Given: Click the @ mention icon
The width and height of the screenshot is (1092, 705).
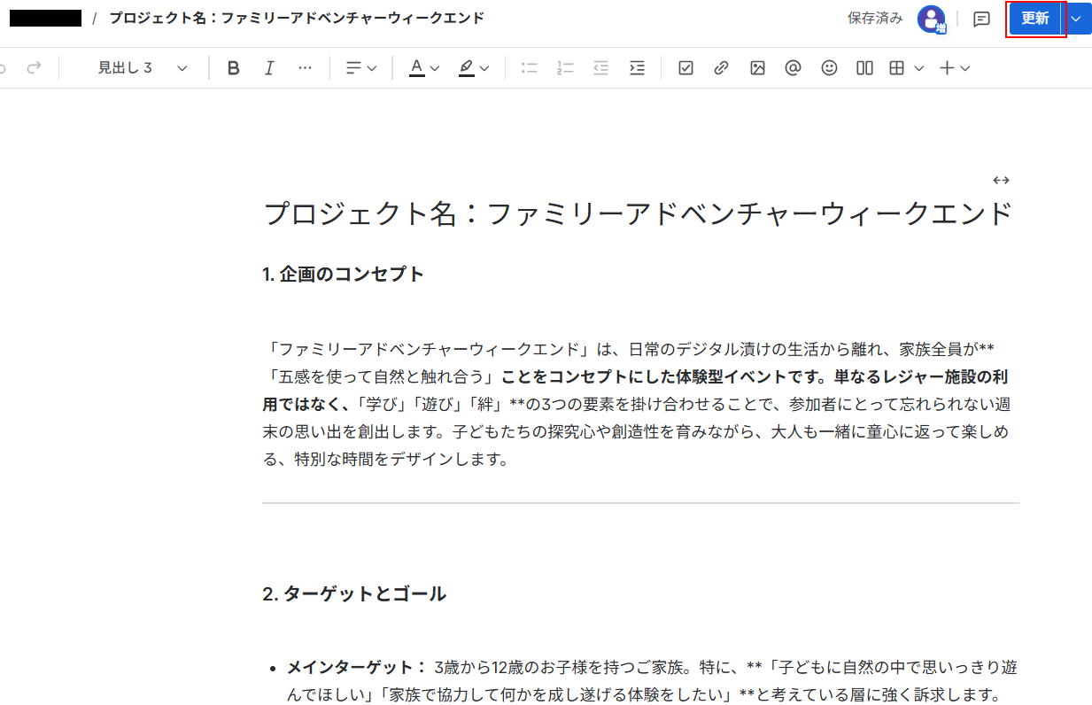Looking at the screenshot, I should (793, 67).
